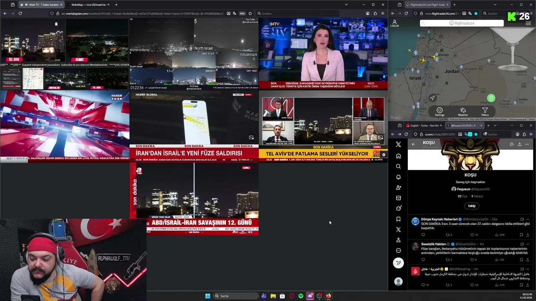Select the @fequeun53 X tab
The height and width of the screenshot is (301, 536).
pos(464,125)
